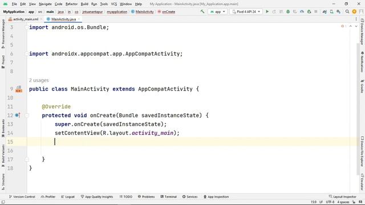Close the MainActivity.java tab
The image size is (365, 205).
79,19
